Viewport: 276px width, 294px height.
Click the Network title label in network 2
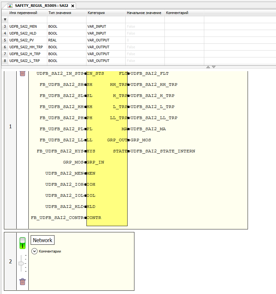42,240
